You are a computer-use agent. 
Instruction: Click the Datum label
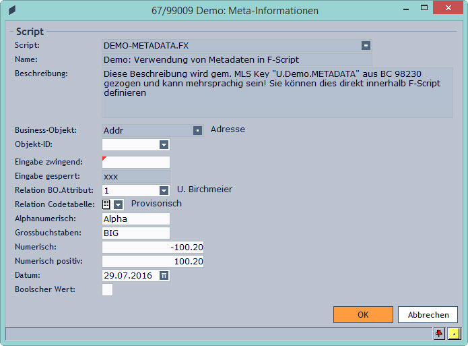pyautogui.click(x=28, y=275)
